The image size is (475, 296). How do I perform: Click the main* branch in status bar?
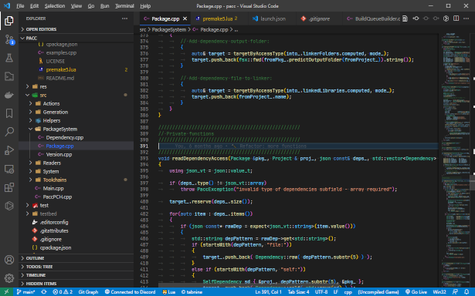tap(26, 292)
